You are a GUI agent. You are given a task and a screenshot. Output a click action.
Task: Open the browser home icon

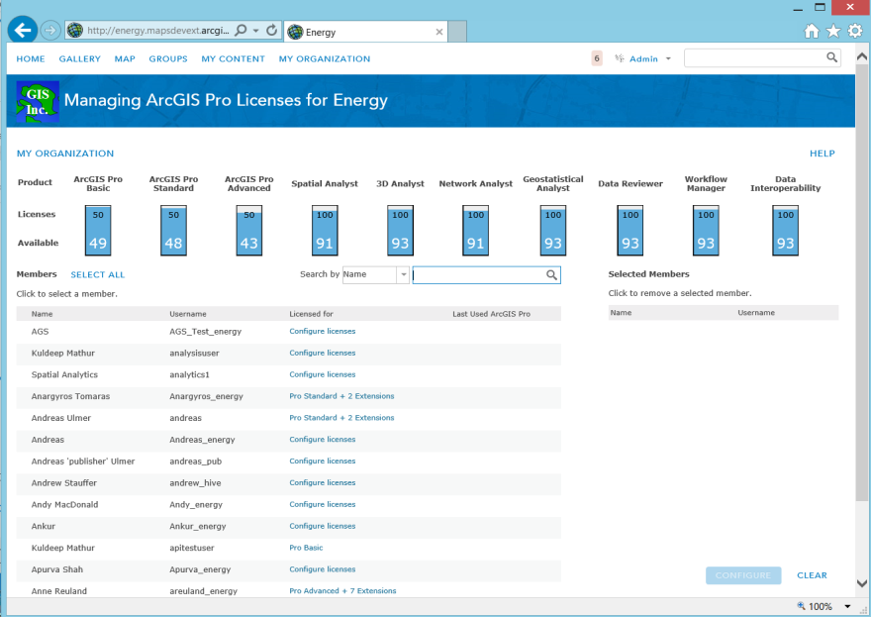812,31
